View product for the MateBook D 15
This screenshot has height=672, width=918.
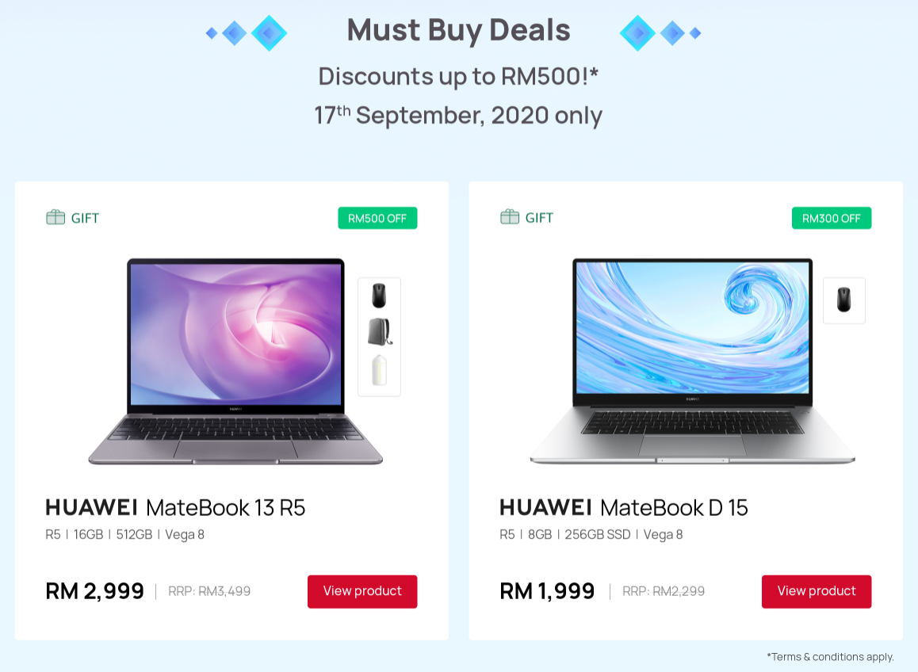coord(816,591)
